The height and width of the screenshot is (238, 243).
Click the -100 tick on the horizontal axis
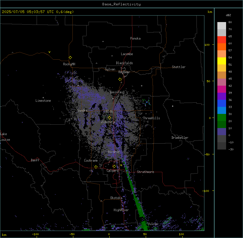pos(36,234)
